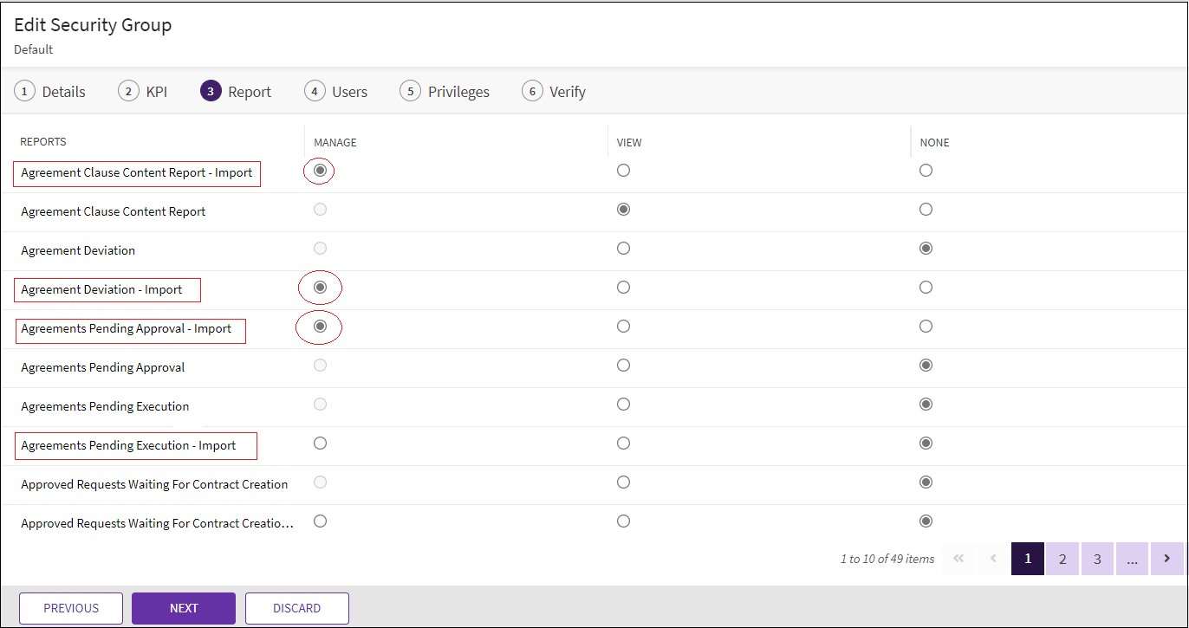Go to next page arrow in pagination
Screen dimensions: 1189x628
[x=1167, y=559]
